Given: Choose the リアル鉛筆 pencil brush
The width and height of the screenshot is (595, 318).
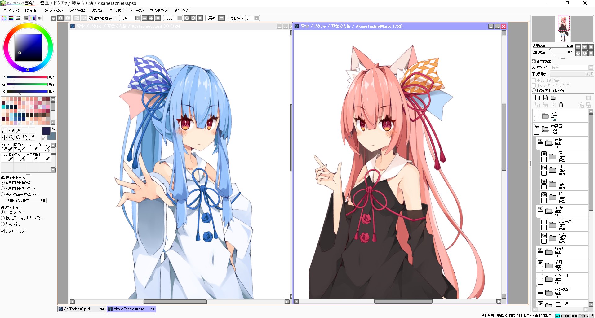Looking at the screenshot, I should pyautogui.click(x=7, y=157).
